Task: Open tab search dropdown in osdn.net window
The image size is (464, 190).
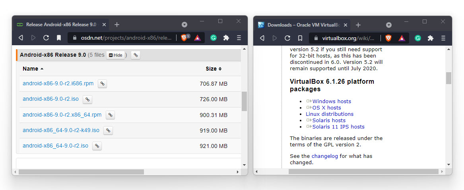Action: pos(184,25)
